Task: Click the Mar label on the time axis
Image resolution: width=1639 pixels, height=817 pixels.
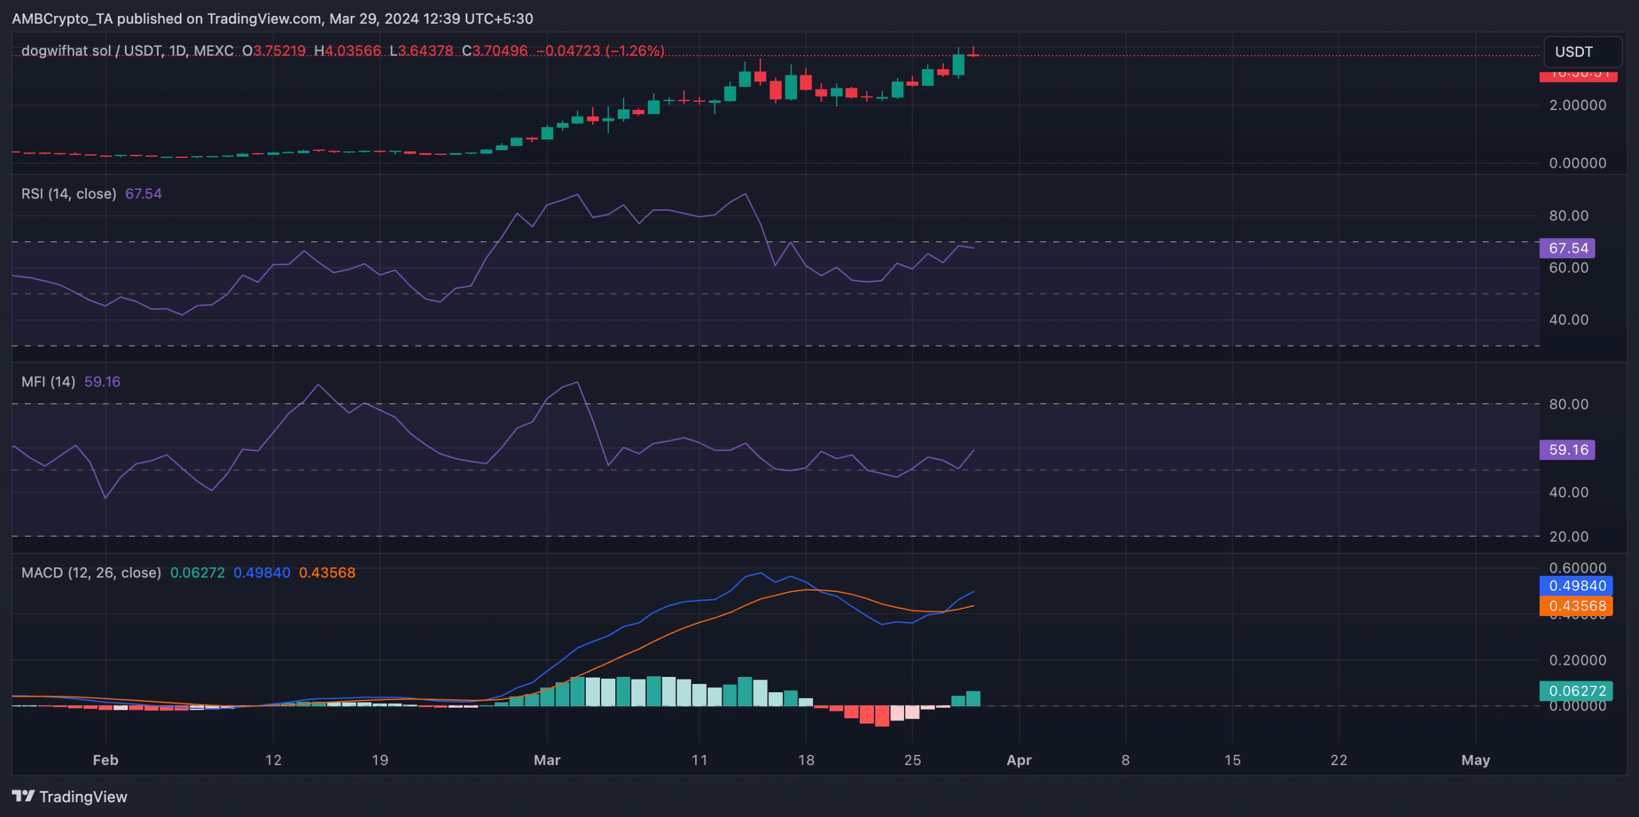Action: [x=547, y=760]
